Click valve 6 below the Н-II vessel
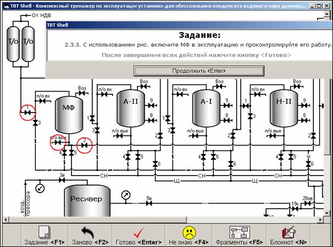Viewport: 333px width, 247px height. (308, 164)
